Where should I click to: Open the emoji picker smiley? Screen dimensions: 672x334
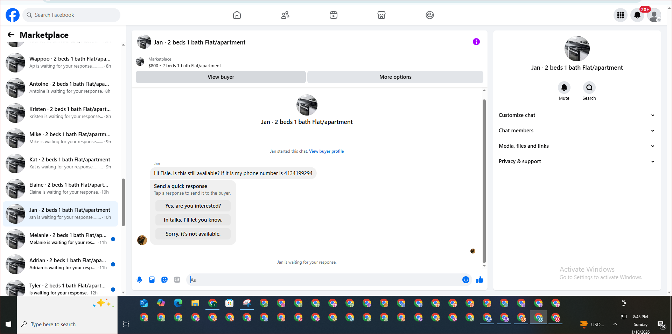(x=466, y=280)
